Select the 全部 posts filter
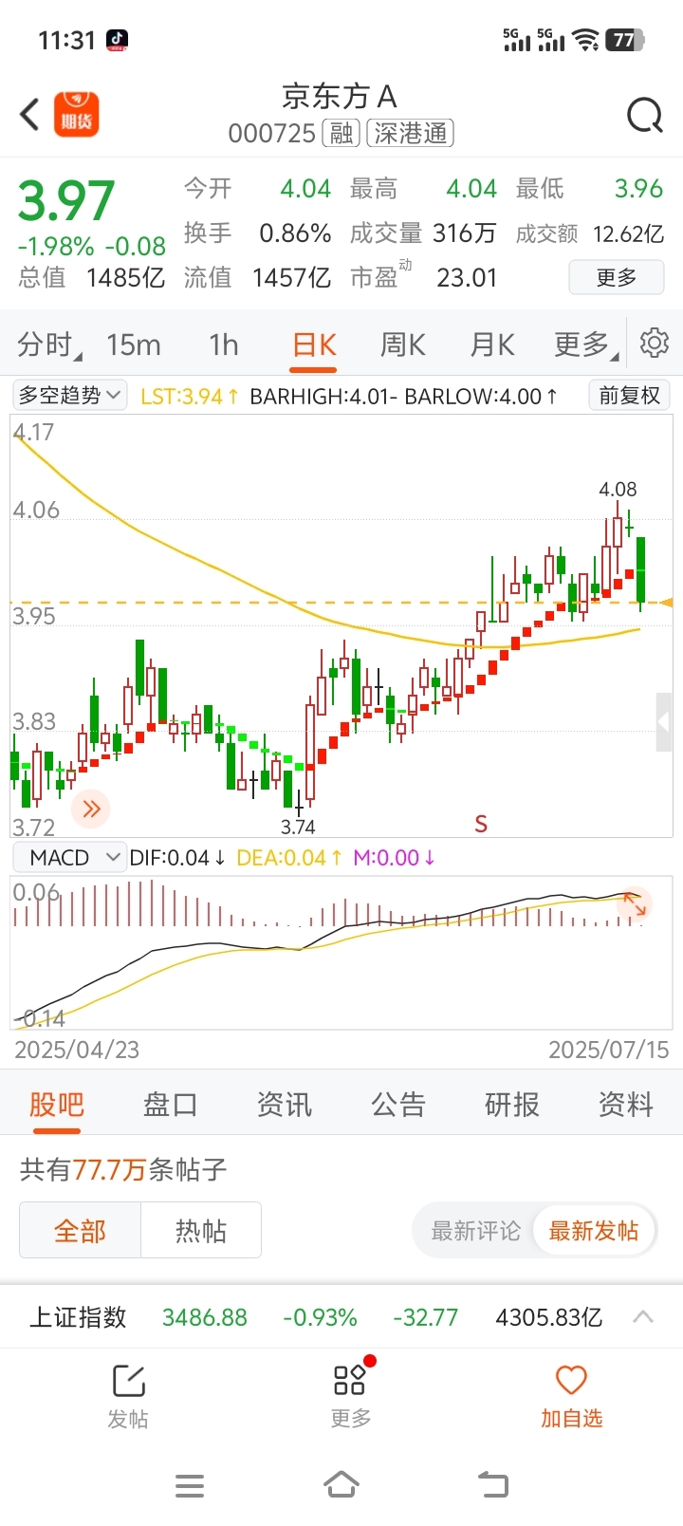 pos(81,1231)
